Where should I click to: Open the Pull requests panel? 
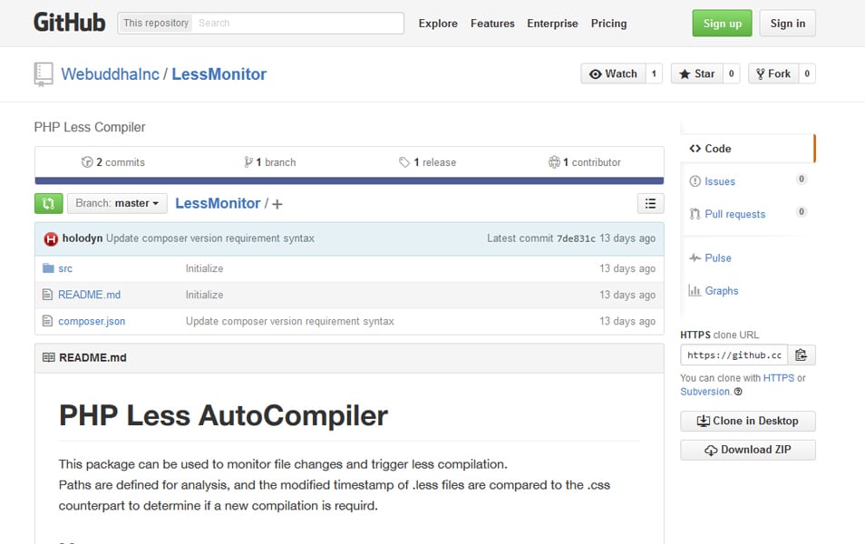[735, 214]
